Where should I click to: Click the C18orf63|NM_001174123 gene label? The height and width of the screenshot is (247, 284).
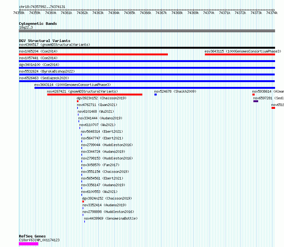pyautogui.click(x=39, y=240)
